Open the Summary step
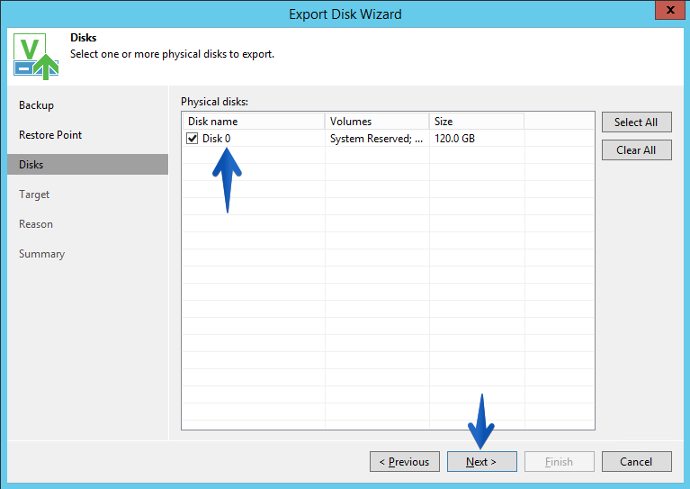The image size is (690, 489). coord(41,254)
